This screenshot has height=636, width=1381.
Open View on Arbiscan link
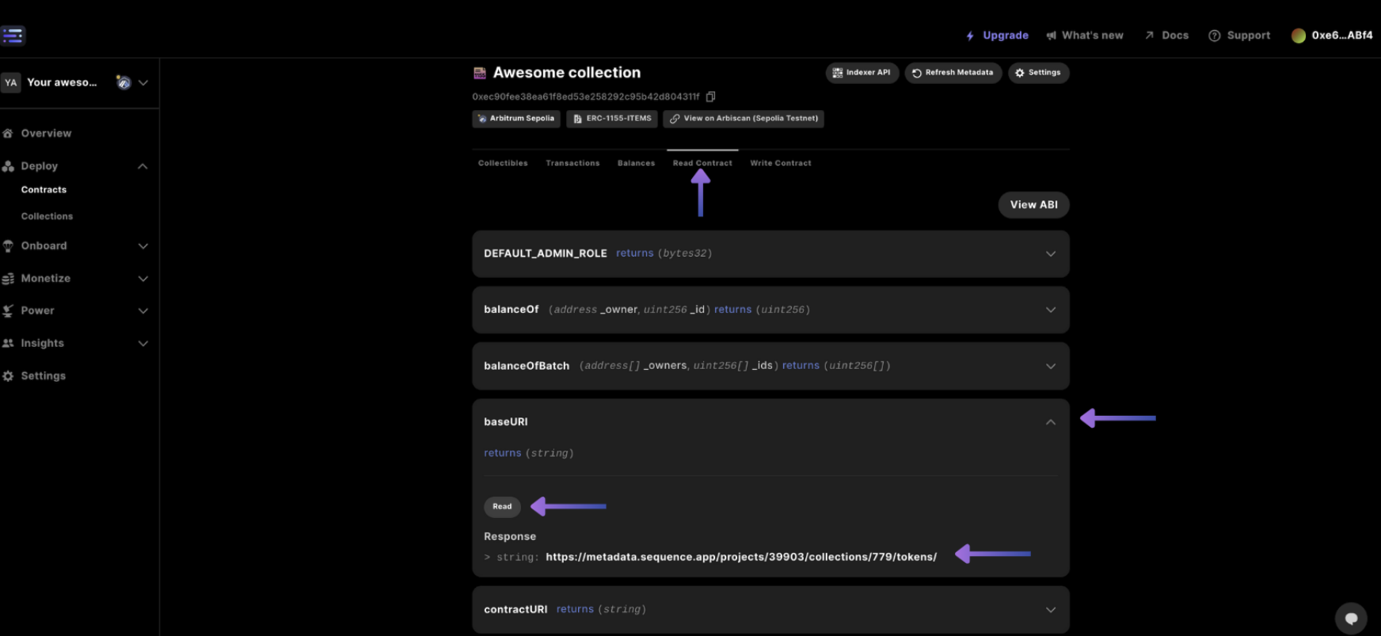pyautogui.click(x=743, y=119)
